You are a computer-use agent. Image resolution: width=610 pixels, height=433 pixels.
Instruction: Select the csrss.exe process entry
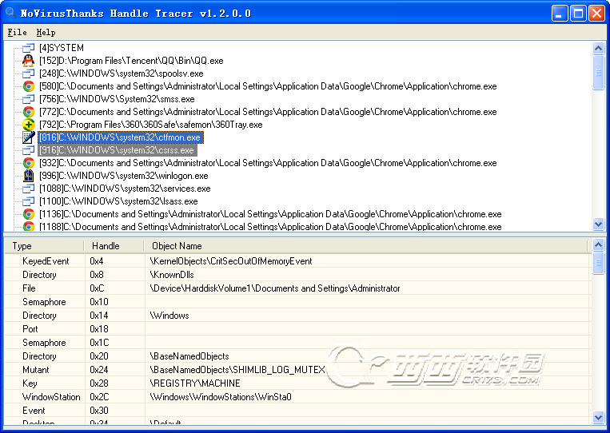(117, 150)
